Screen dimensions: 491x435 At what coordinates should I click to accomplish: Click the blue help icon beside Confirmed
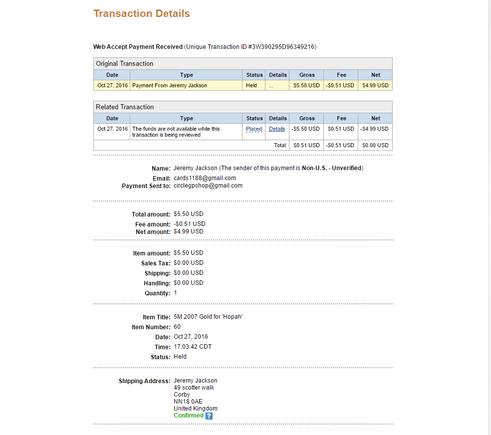click(209, 416)
